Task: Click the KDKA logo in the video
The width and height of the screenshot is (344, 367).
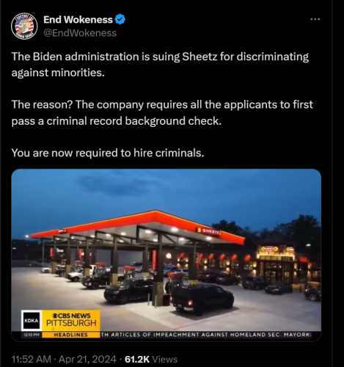Action: (31, 321)
